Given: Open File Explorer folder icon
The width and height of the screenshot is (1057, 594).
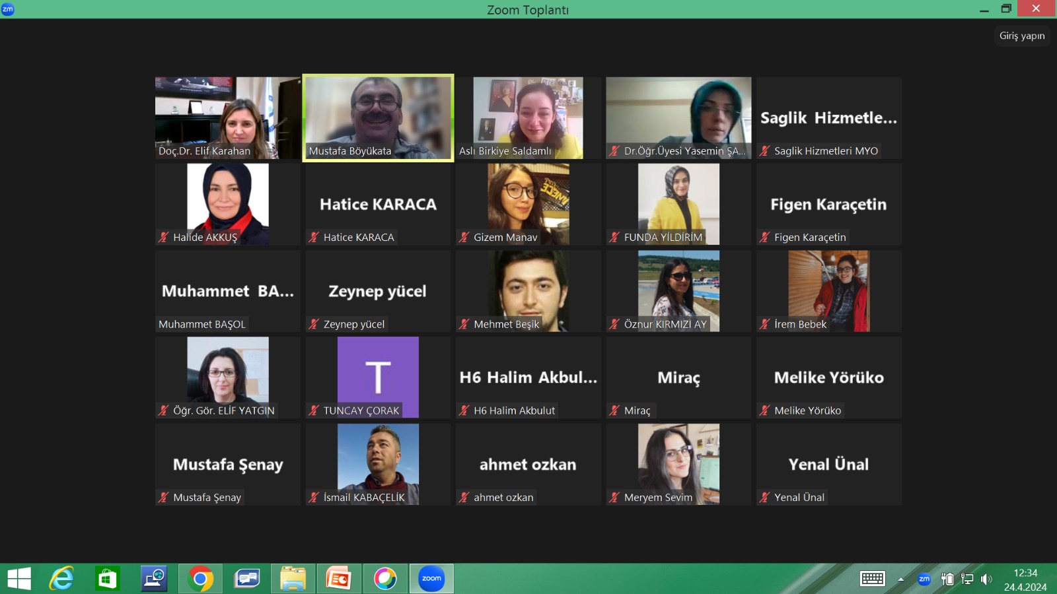Looking at the screenshot, I should coord(293,579).
